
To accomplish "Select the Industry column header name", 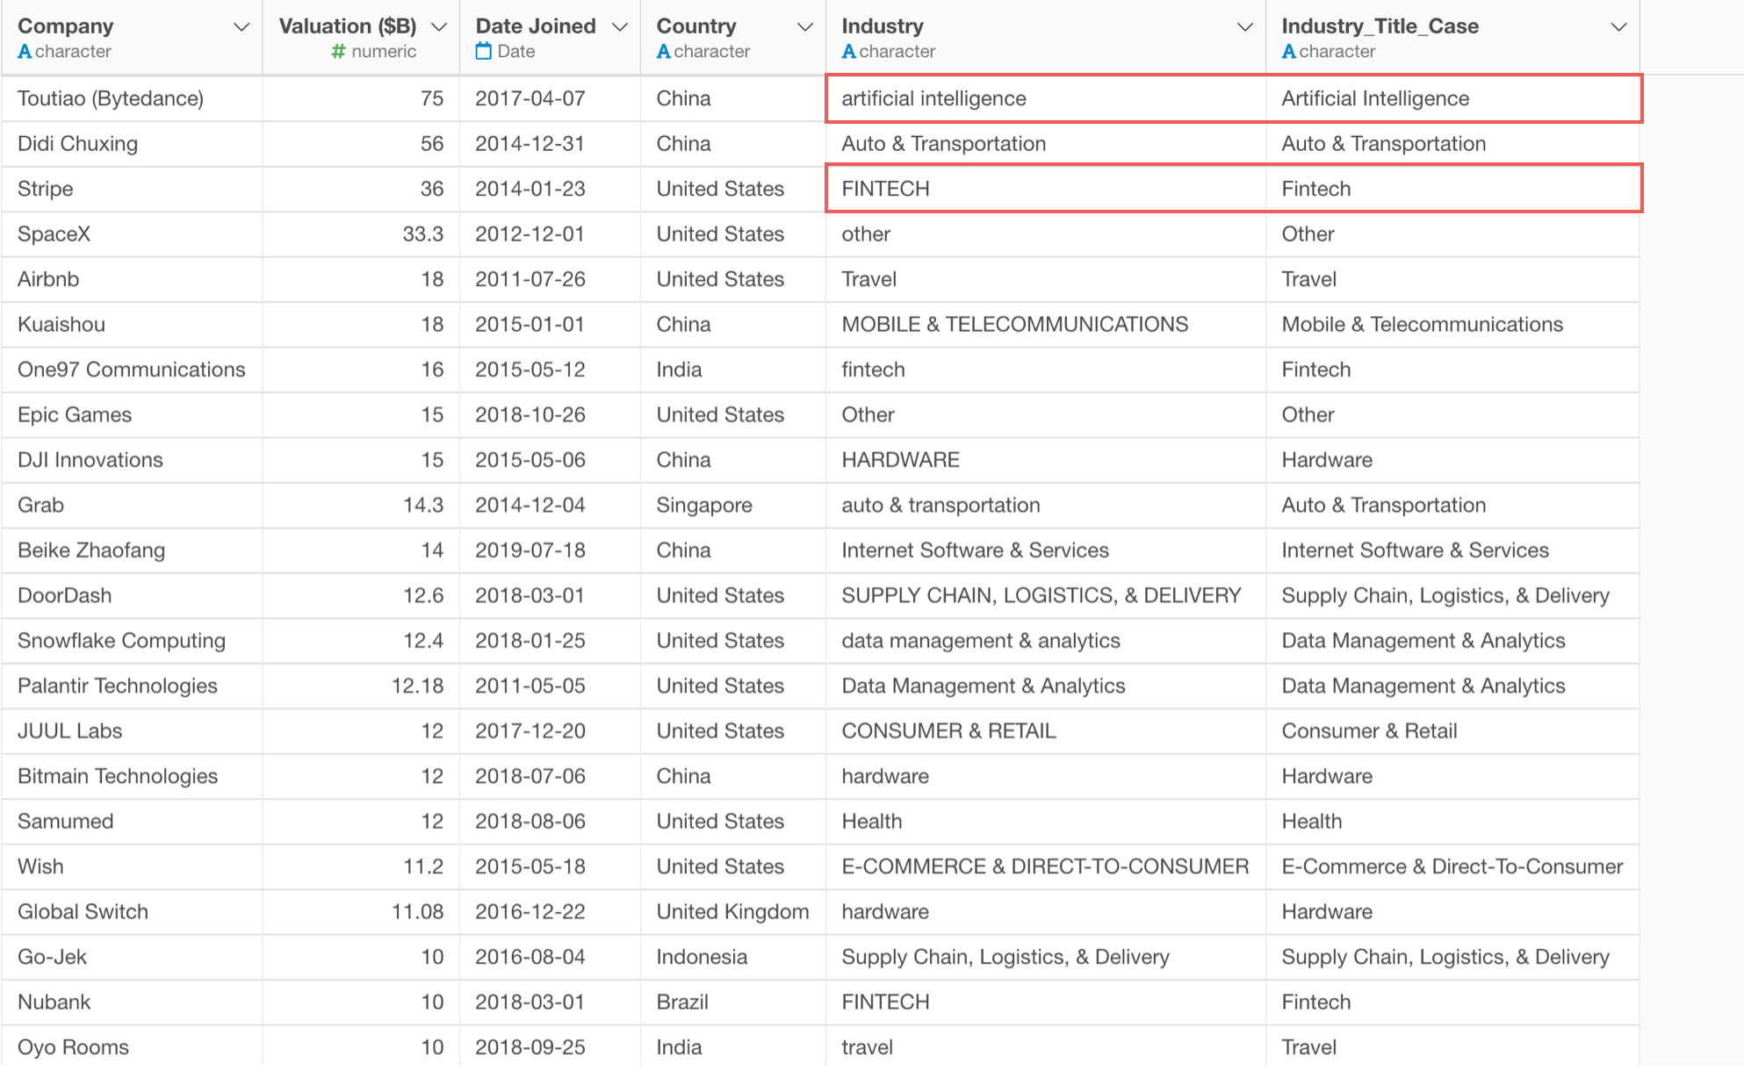I will 883,26.
